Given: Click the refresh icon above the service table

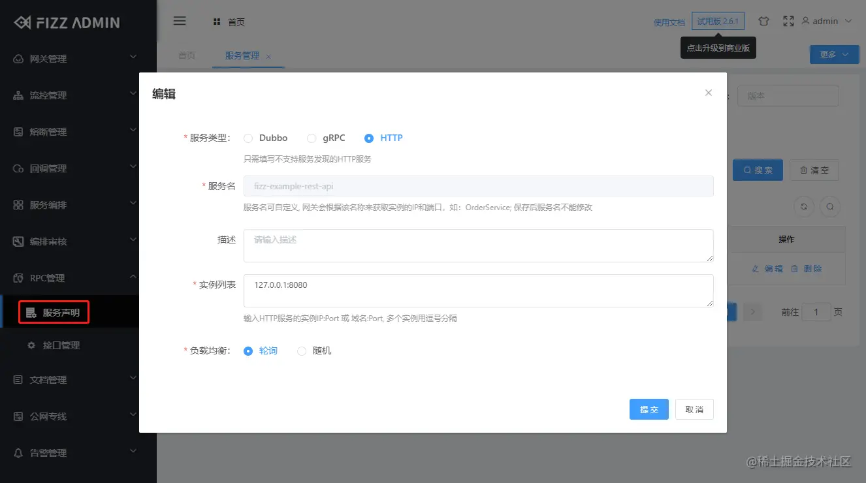Looking at the screenshot, I should tap(803, 206).
